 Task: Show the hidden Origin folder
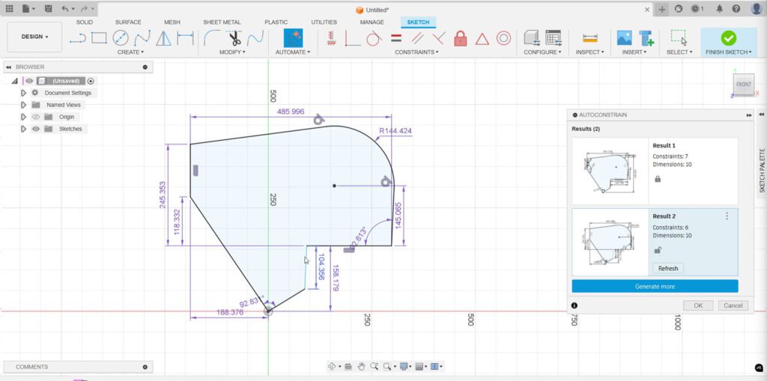pyautogui.click(x=35, y=117)
